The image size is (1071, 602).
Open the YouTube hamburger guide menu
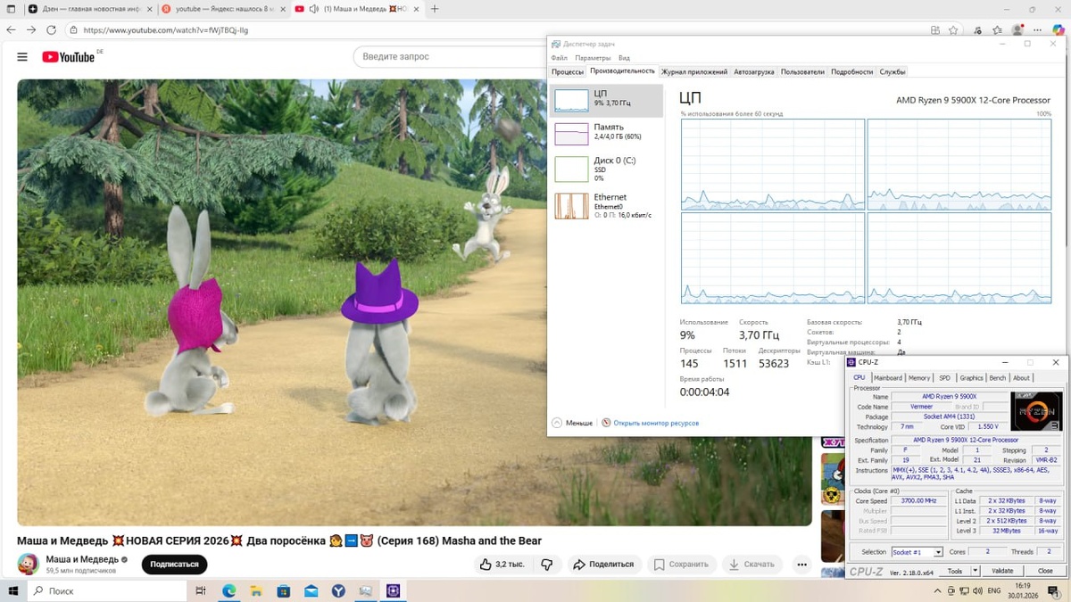coord(22,57)
